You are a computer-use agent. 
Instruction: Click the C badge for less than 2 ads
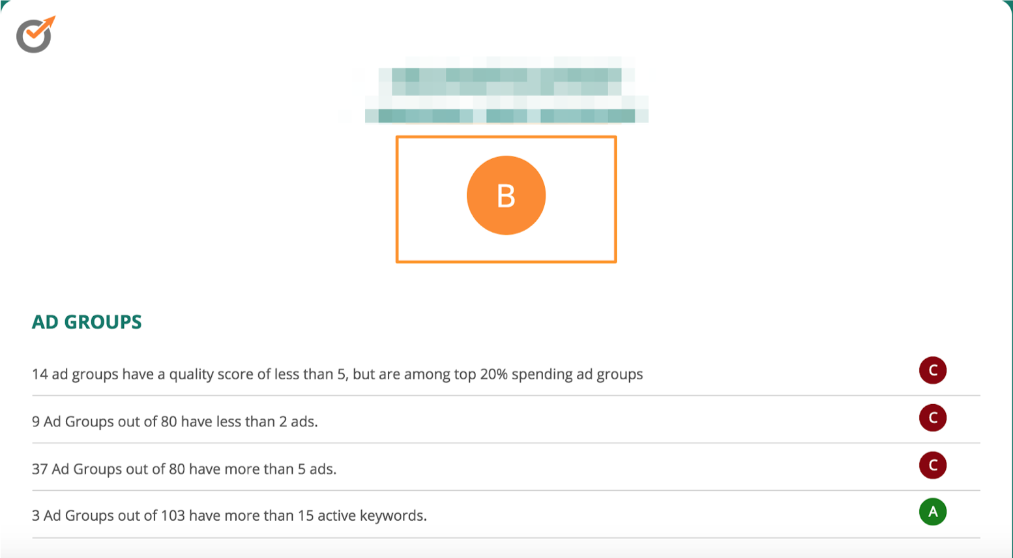point(933,418)
